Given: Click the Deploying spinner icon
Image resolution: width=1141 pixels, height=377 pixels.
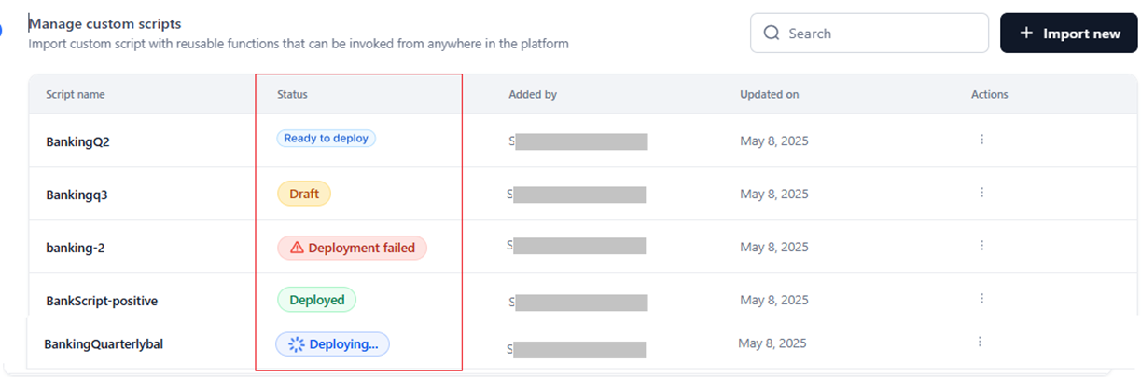Looking at the screenshot, I should 296,344.
